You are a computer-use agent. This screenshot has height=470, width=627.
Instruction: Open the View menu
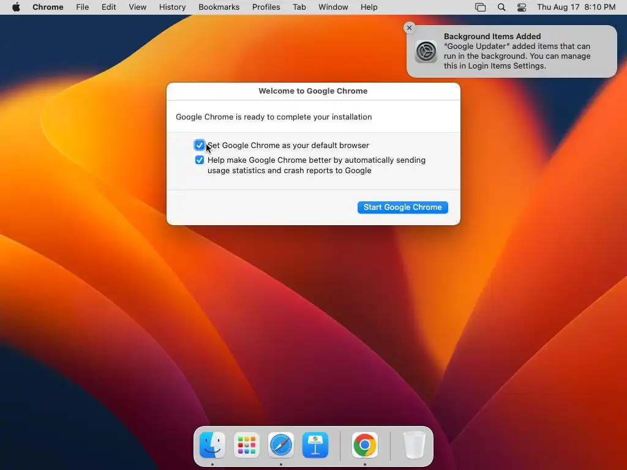(x=138, y=7)
